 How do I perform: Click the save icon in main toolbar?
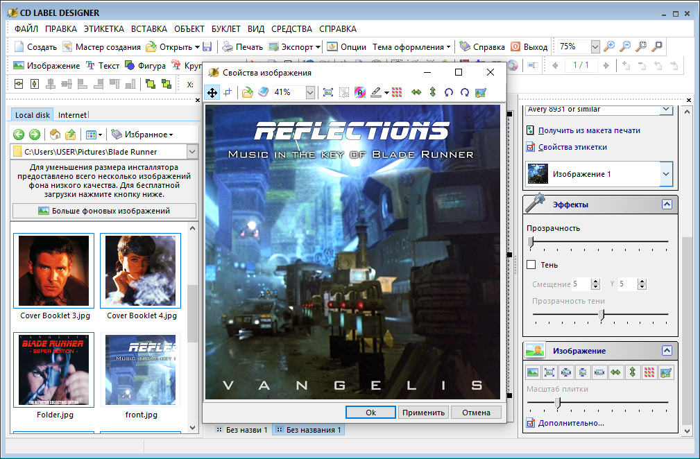click(x=207, y=47)
